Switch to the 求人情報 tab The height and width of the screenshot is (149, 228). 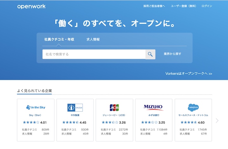(93, 40)
